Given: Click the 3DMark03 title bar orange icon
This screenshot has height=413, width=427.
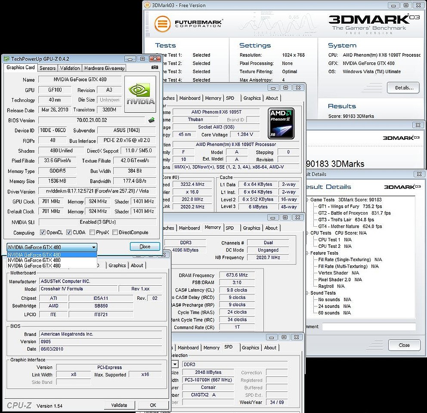Looking at the screenshot, I should 147,5.
